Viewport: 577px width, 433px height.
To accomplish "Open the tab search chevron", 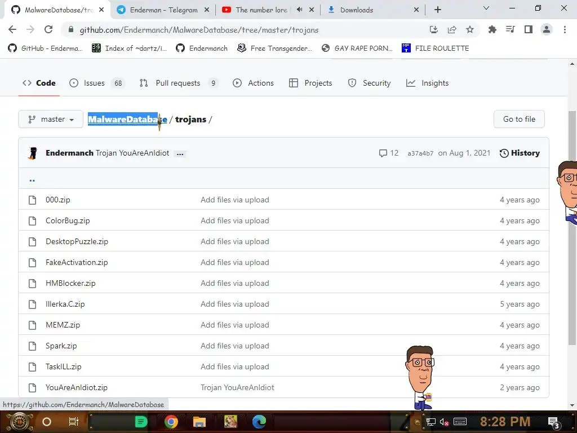I will pyautogui.click(x=486, y=8).
